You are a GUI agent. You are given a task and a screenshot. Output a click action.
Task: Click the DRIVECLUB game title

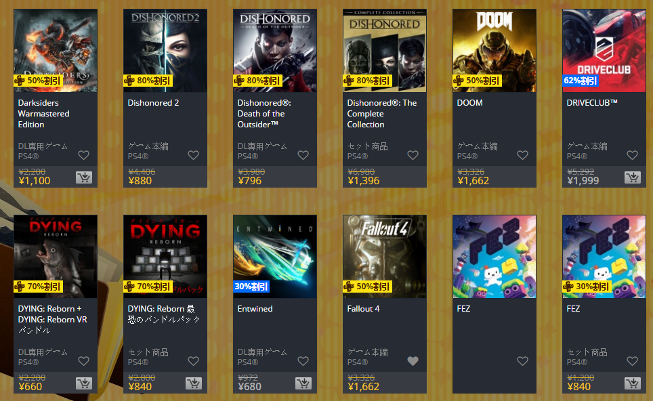click(592, 103)
